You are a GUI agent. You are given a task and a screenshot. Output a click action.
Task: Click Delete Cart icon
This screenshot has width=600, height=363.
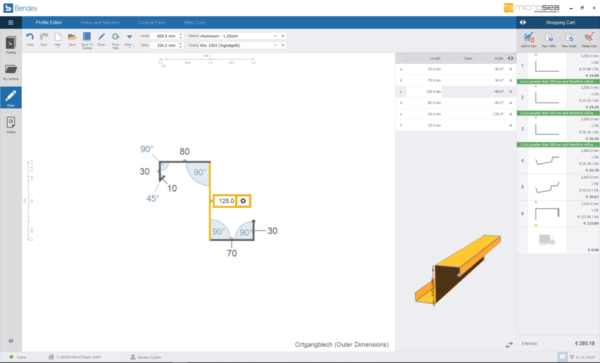pos(589,37)
